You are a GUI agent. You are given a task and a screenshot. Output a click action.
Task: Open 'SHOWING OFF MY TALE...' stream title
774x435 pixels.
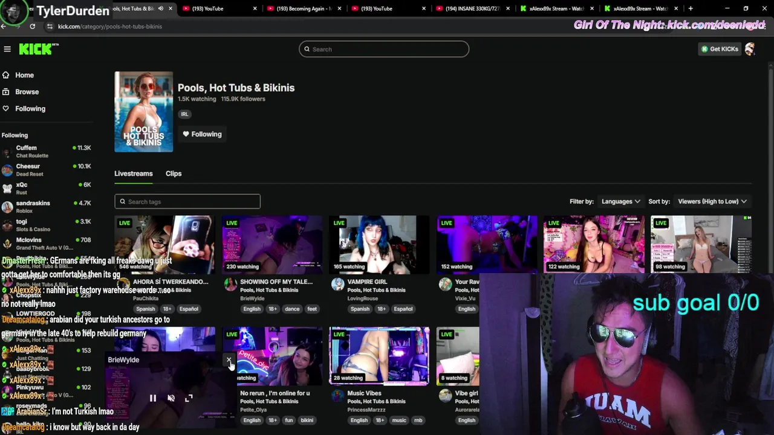coord(276,282)
